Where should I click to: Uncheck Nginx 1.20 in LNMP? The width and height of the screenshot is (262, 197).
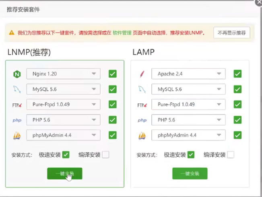tap(112, 74)
